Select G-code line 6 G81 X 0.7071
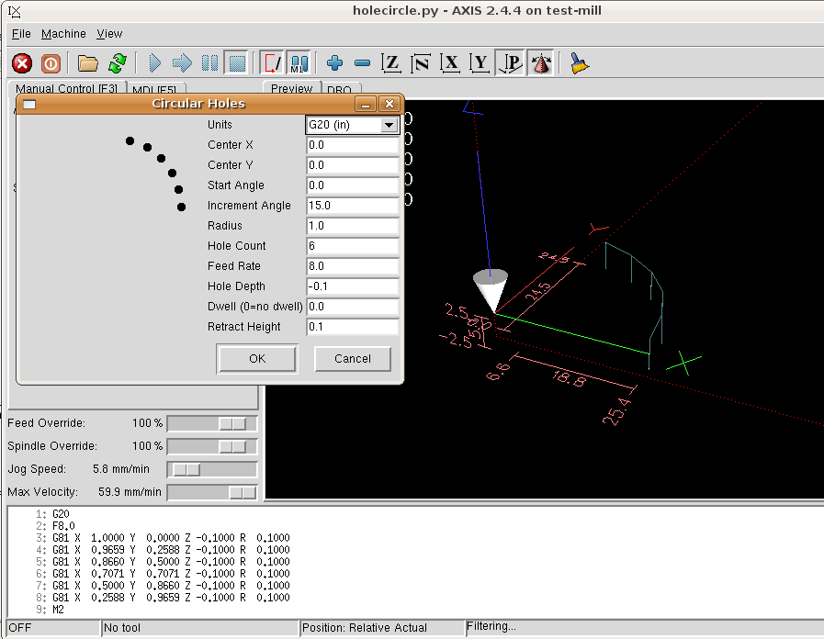 click(x=171, y=574)
